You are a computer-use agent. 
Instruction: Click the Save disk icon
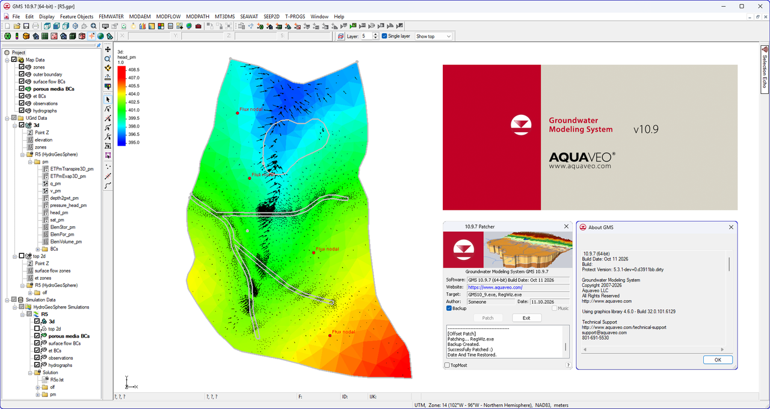point(26,26)
